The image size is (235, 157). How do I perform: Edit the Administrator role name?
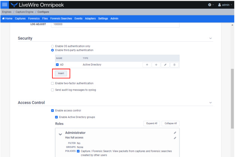[x=175, y=133]
